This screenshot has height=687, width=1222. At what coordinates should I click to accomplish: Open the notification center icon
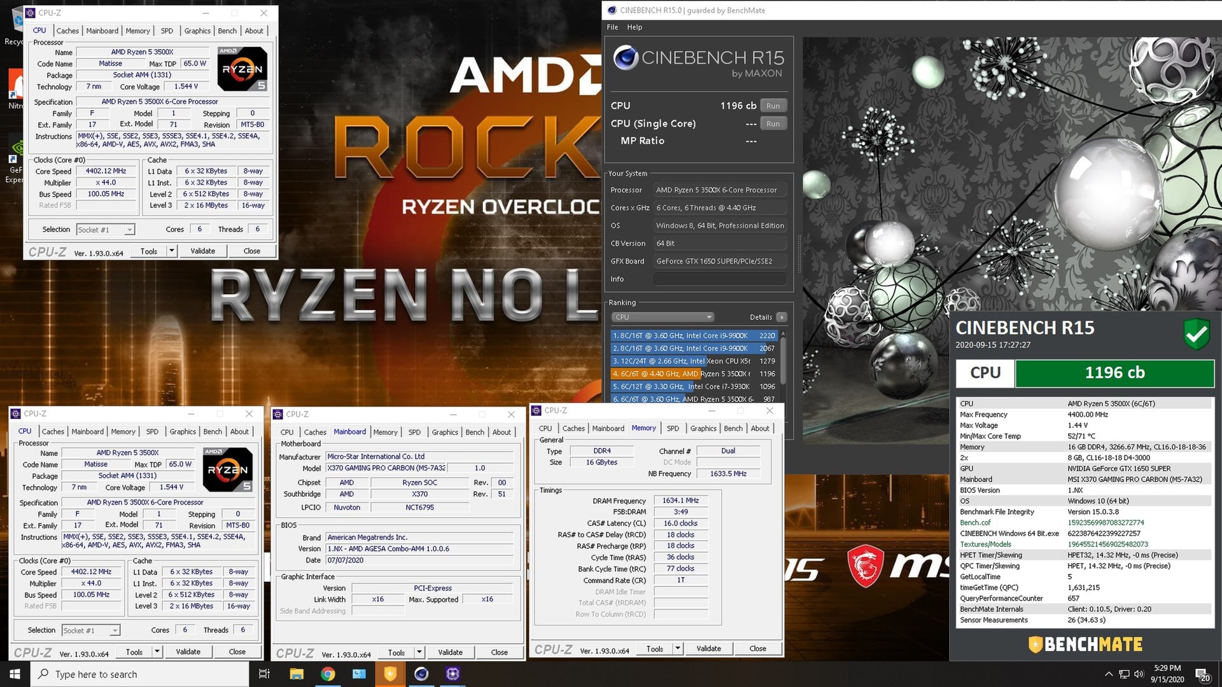click(1202, 674)
